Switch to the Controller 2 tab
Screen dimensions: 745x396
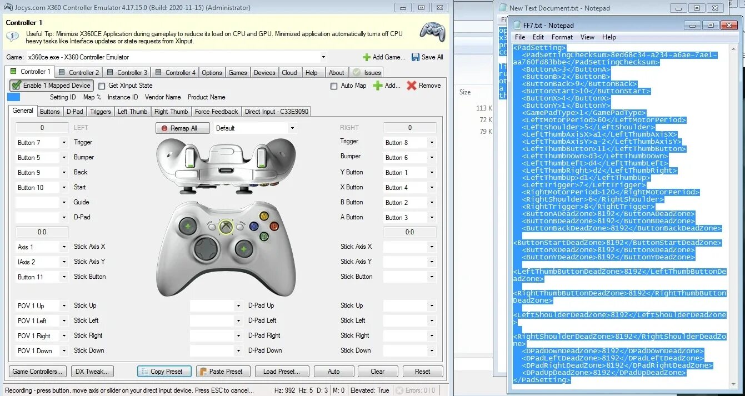78,73
